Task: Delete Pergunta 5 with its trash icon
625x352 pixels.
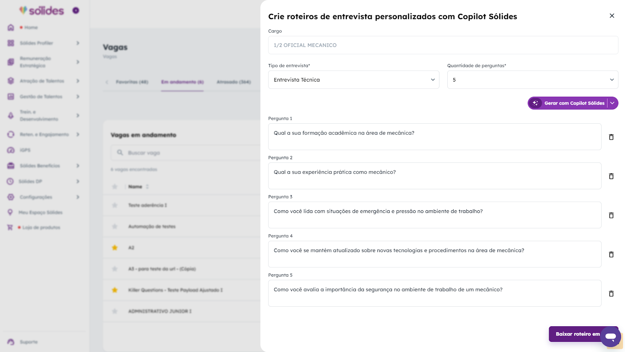Action: pos(611,293)
